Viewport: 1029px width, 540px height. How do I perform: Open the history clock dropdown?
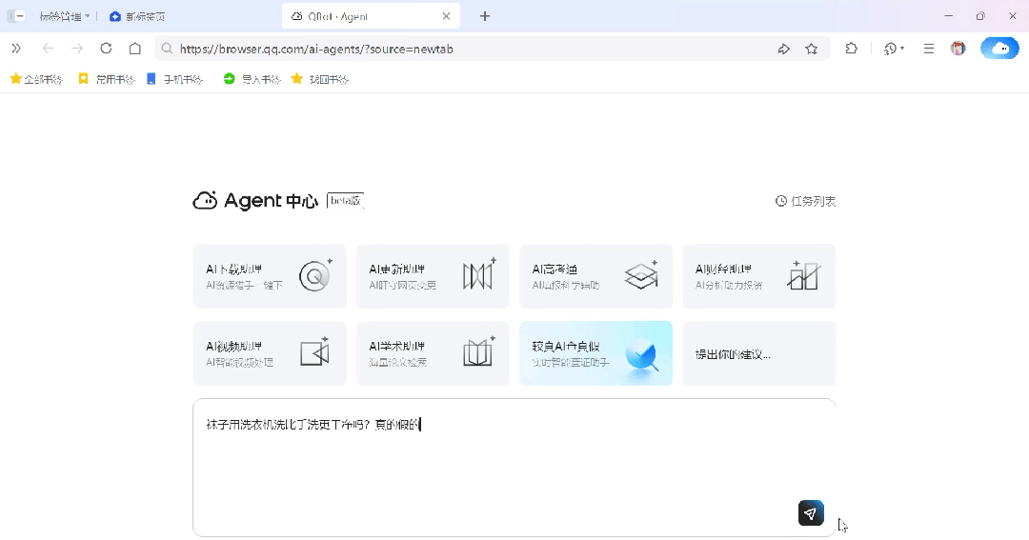(x=894, y=49)
